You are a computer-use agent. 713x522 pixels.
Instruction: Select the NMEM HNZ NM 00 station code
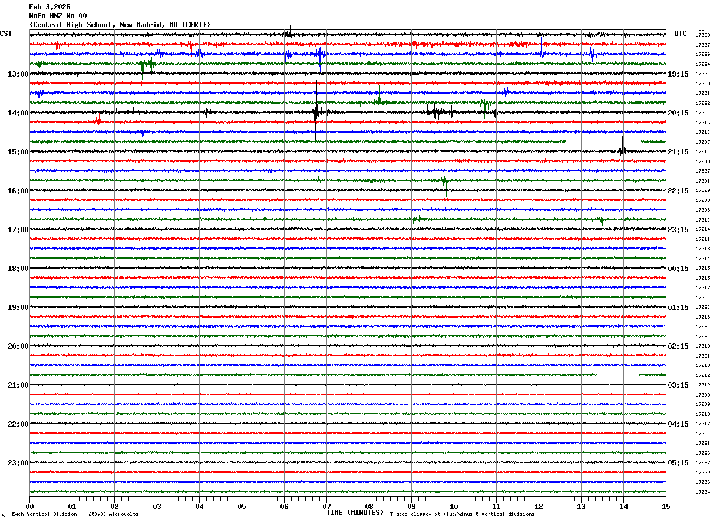click(58, 16)
